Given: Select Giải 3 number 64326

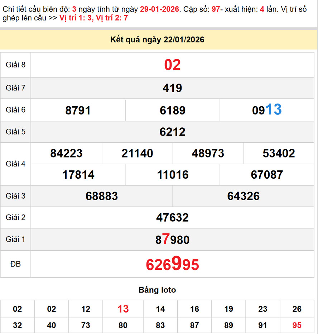Looking at the screenshot, I should tap(243, 196).
